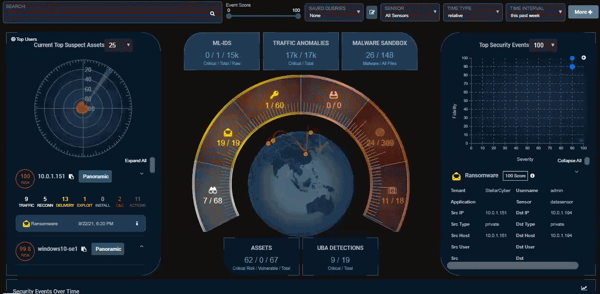Expand the windows10-se1 asset chevron
Image resolution: width=600 pixels, height=294 pixels.
[141, 247]
